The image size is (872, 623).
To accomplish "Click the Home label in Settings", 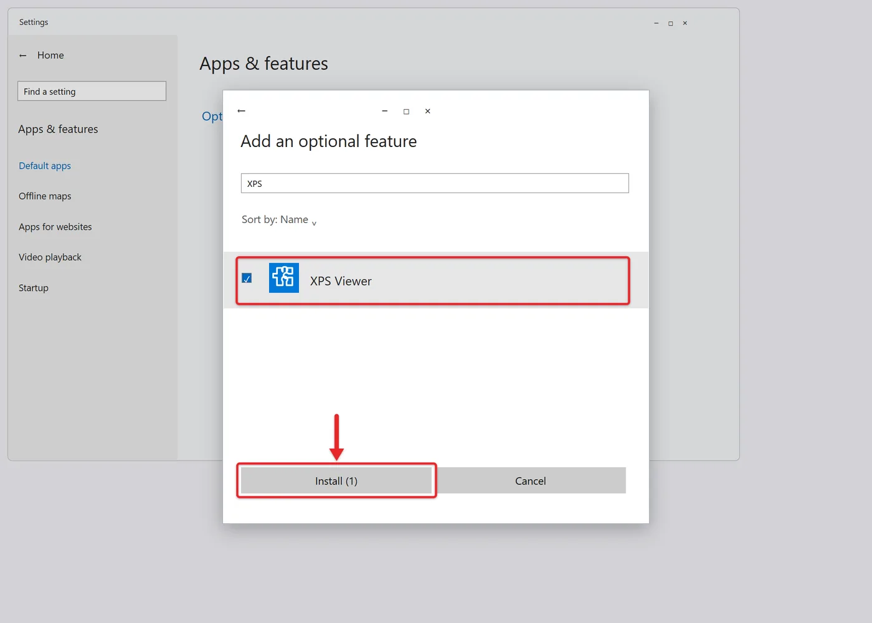I will pos(50,55).
